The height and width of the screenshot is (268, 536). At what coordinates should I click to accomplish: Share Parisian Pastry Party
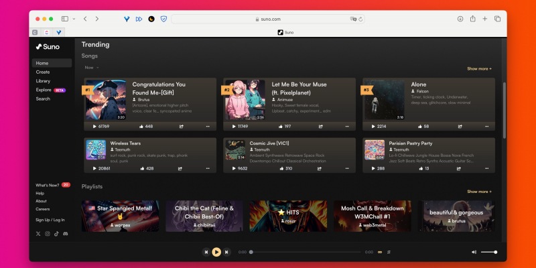point(459,169)
